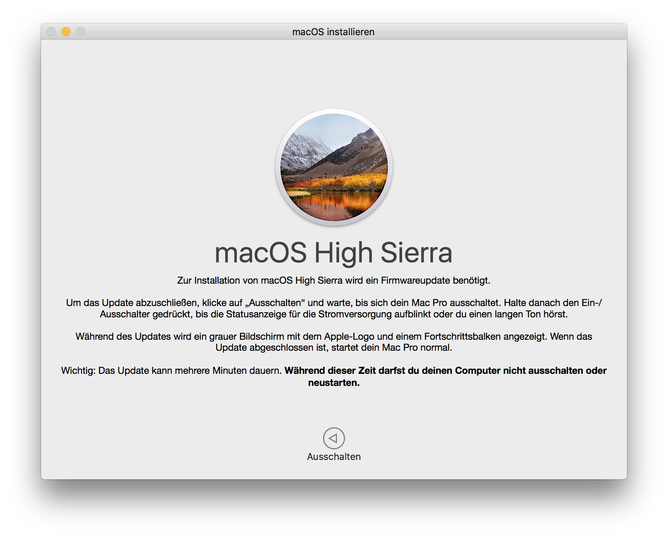Minimize the window with the yellow button
This screenshot has height=538, width=668.
pos(66,32)
